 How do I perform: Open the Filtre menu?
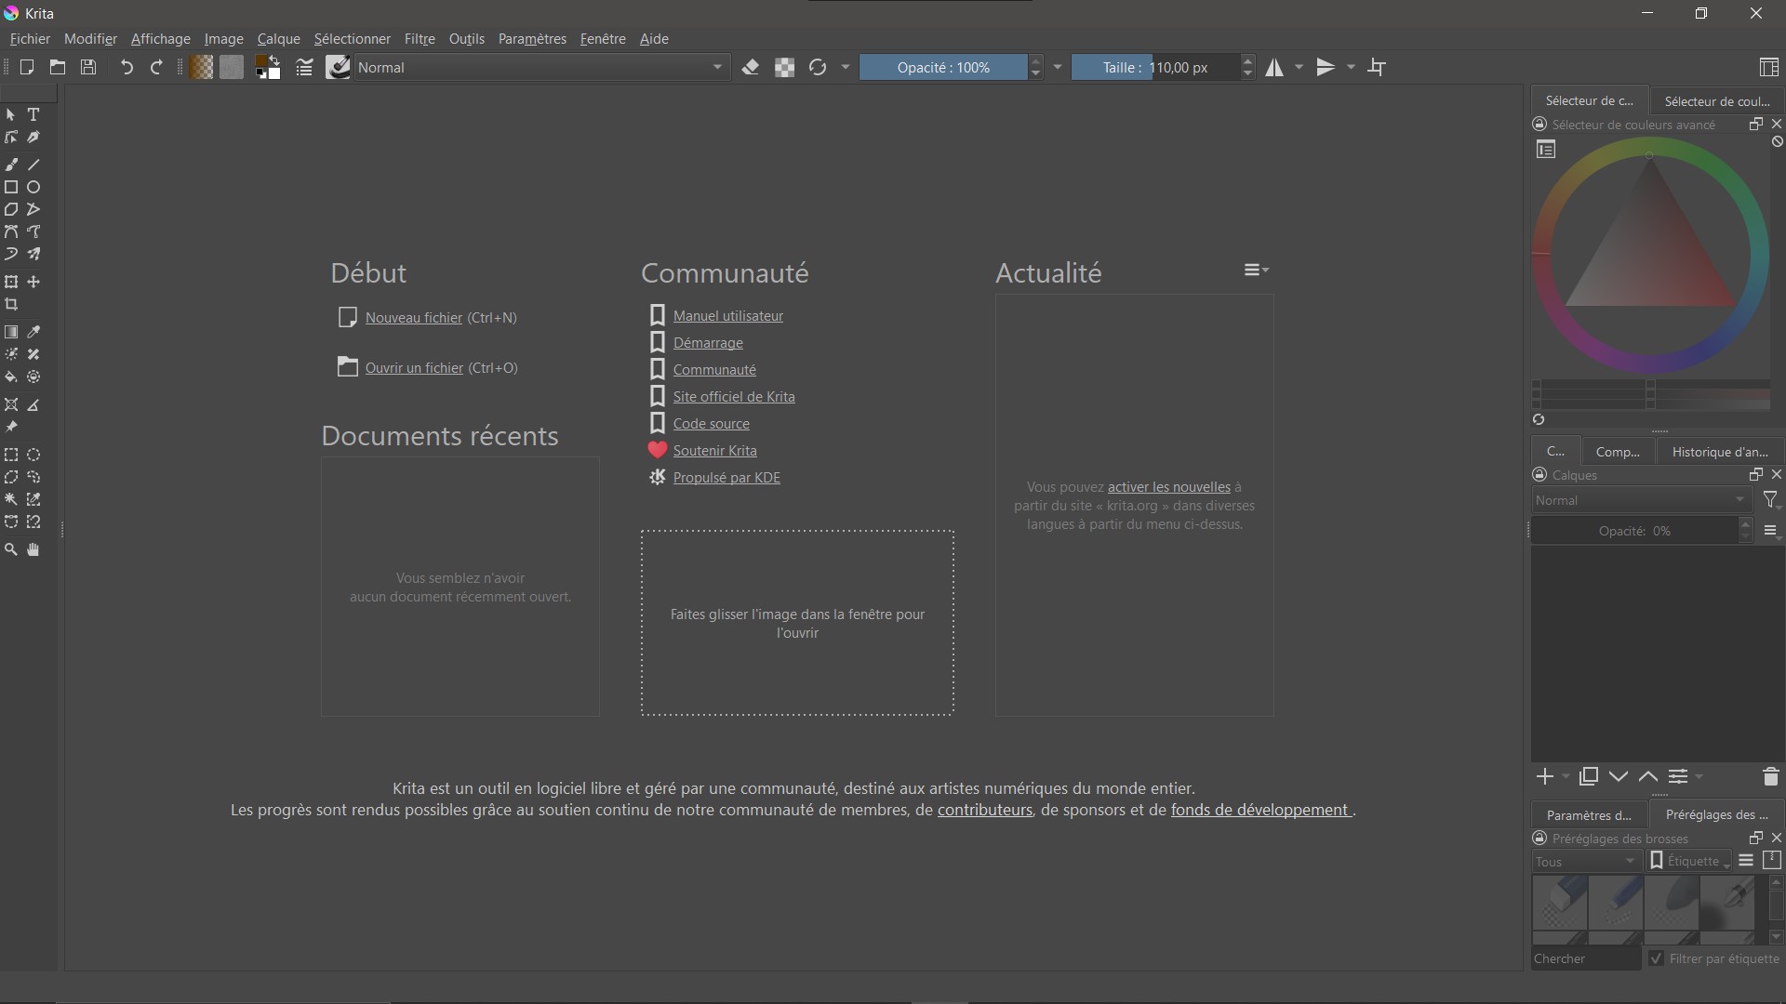pyautogui.click(x=420, y=39)
